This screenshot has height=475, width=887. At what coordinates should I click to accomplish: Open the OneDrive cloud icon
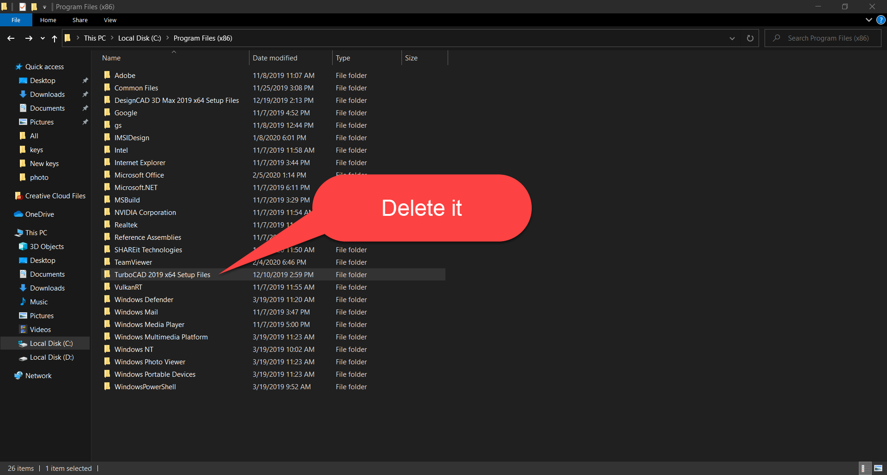[18, 214]
